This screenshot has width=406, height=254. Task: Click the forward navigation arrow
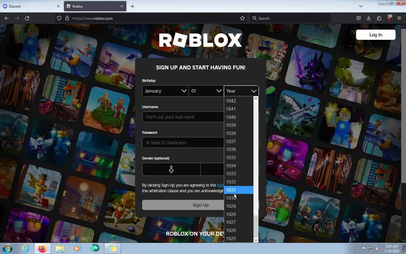coord(17,18)
